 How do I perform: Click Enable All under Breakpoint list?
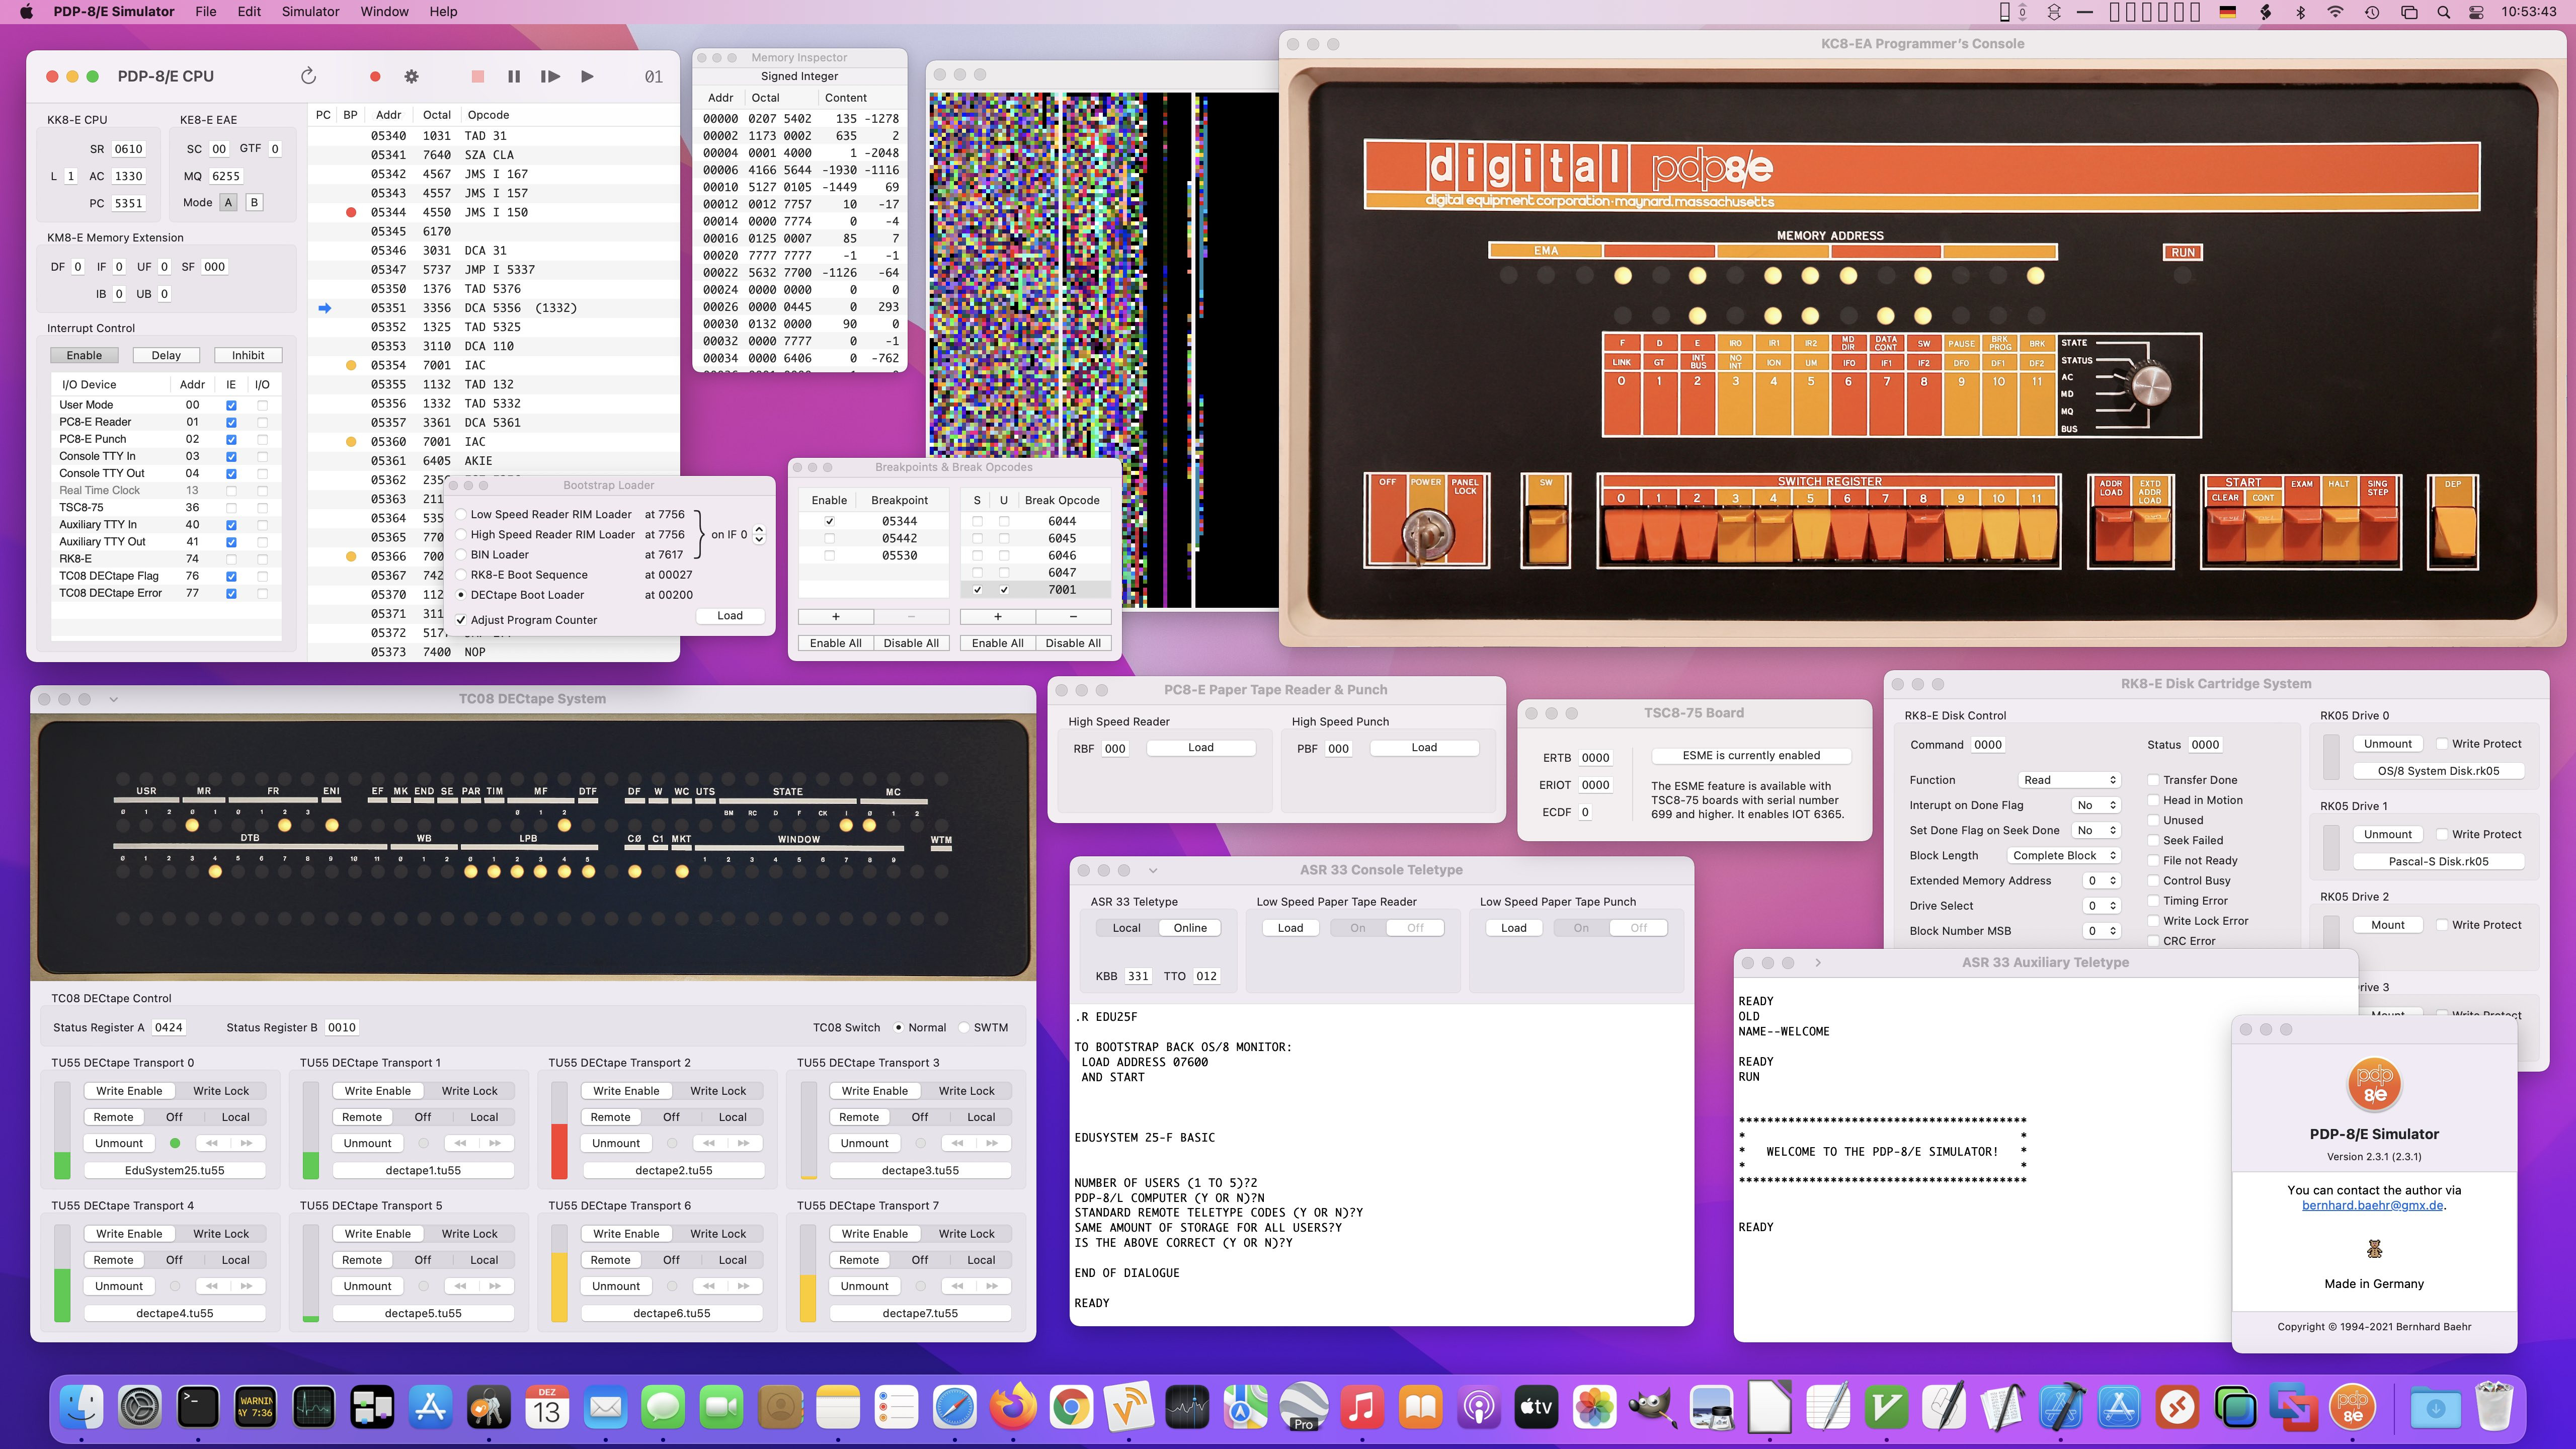tap(835, 643)
